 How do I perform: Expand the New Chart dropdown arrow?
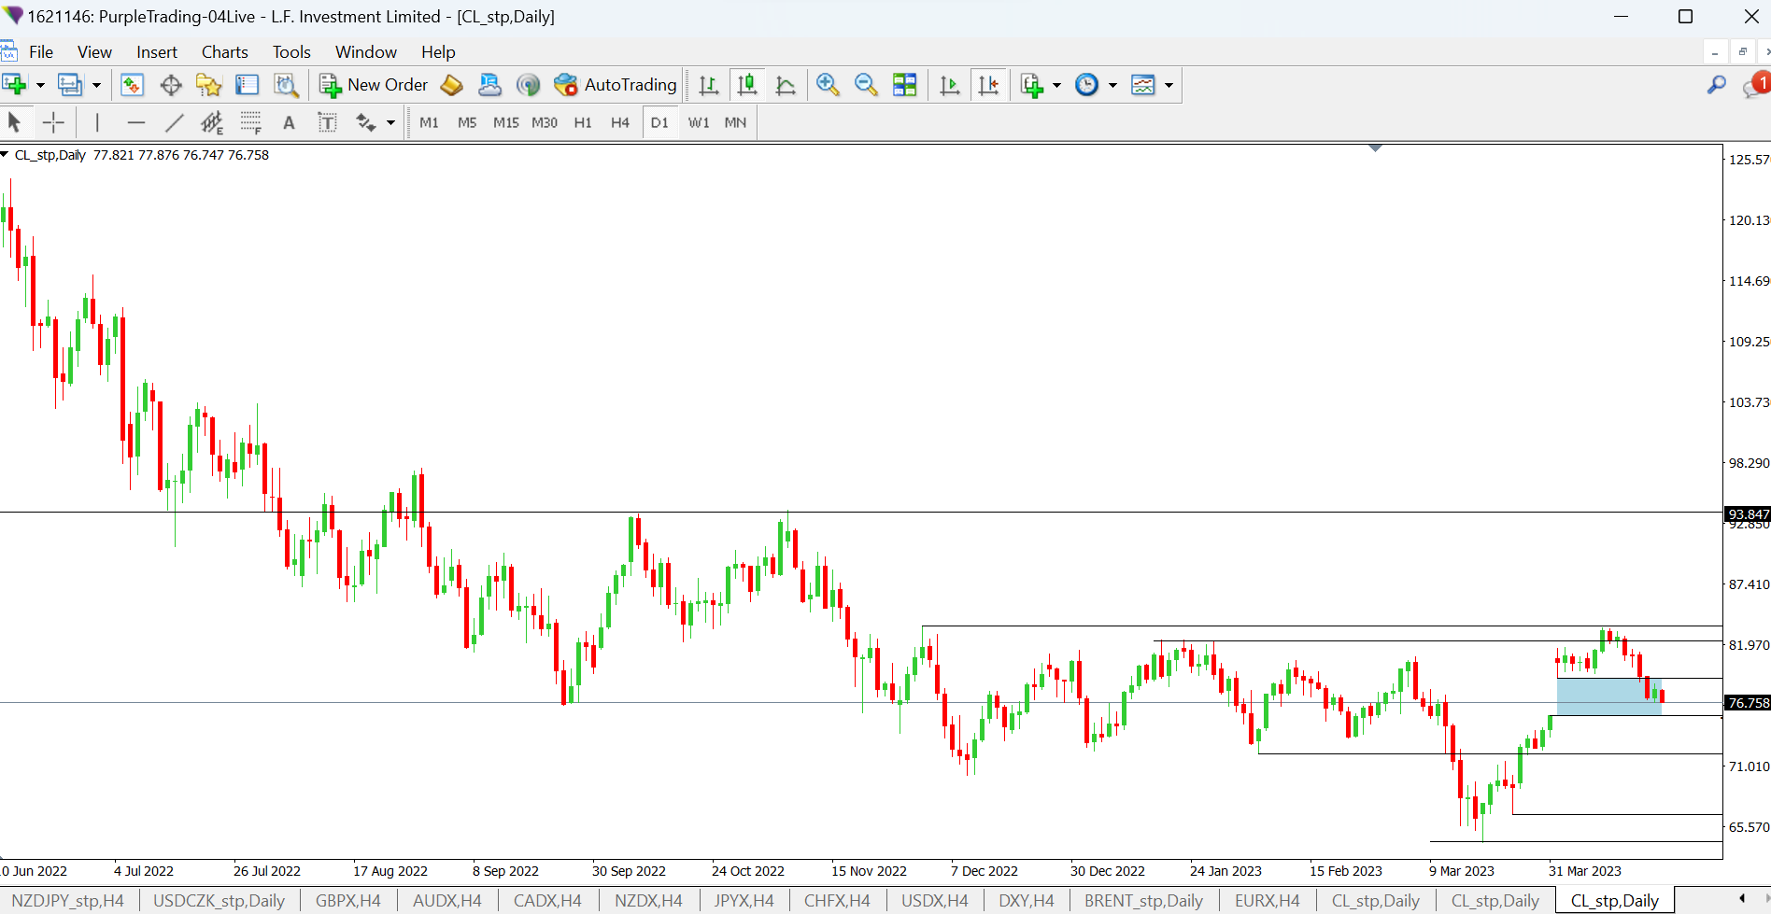40,85
